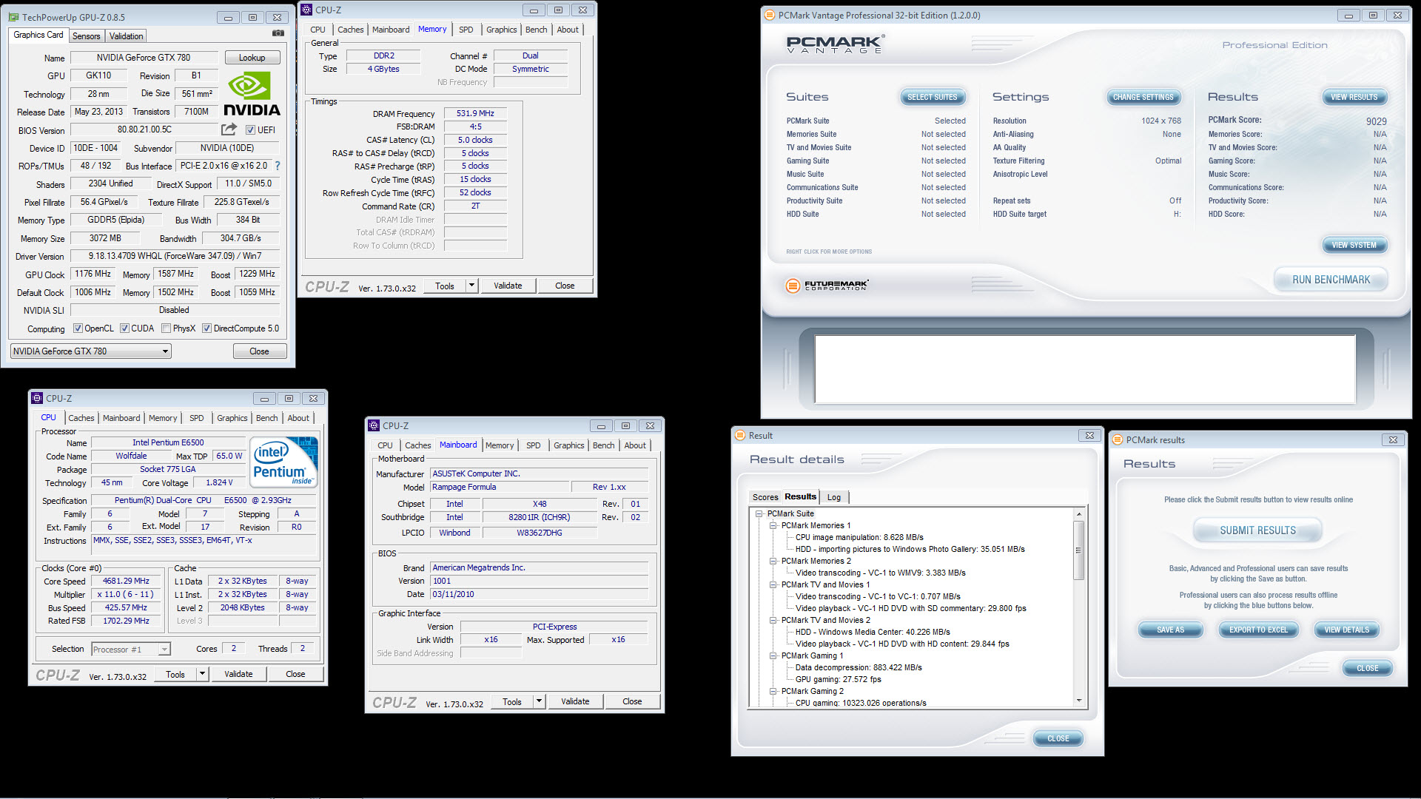Select the Gaming Suite row in Suites list
Viewport: 1421px width, 799px height.
coord(876,161)
